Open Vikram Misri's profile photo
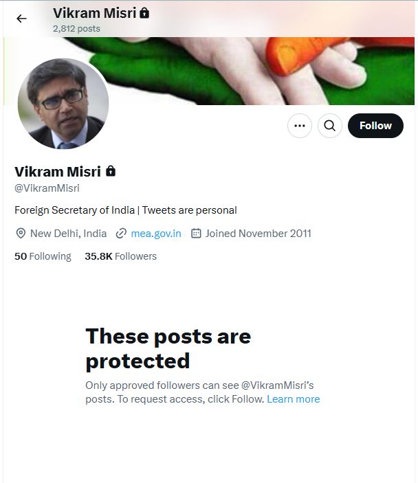418x483 pixels. click(63, 104)
